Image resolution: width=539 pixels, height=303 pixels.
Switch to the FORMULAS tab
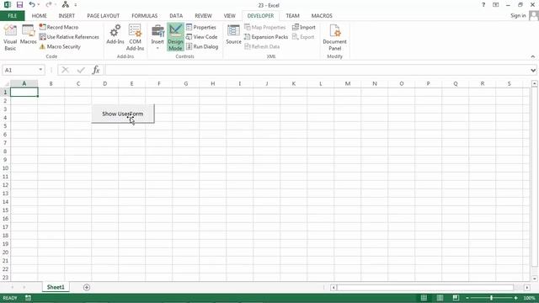144,16
